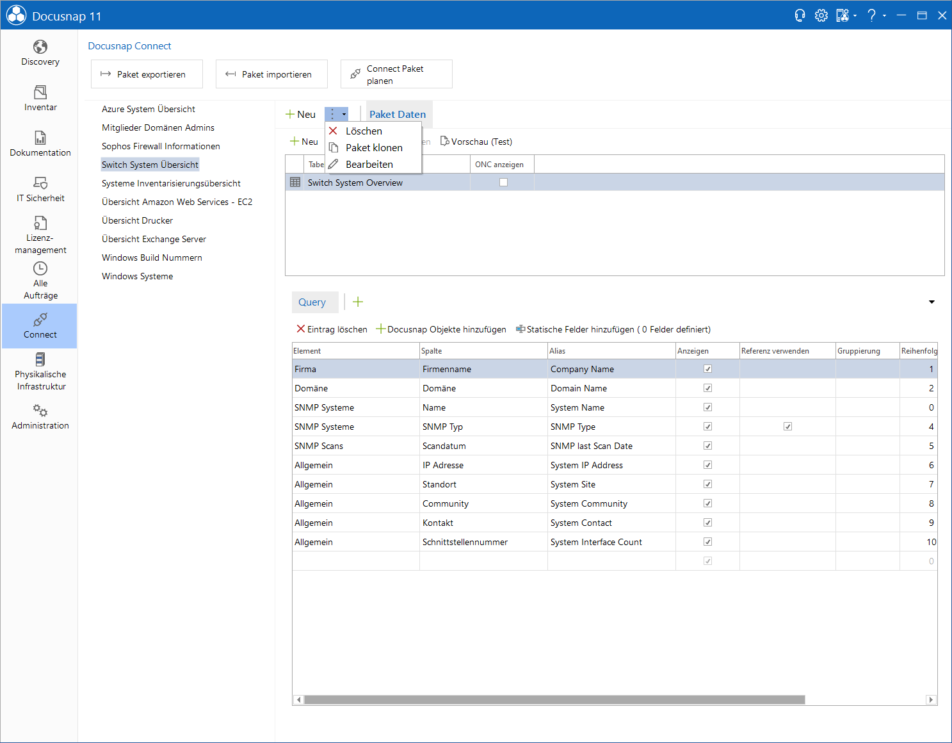Select Übersicht Amazon Web Services - EC2
This screenshot has width=952, height=743.
(x=177, y=202)
